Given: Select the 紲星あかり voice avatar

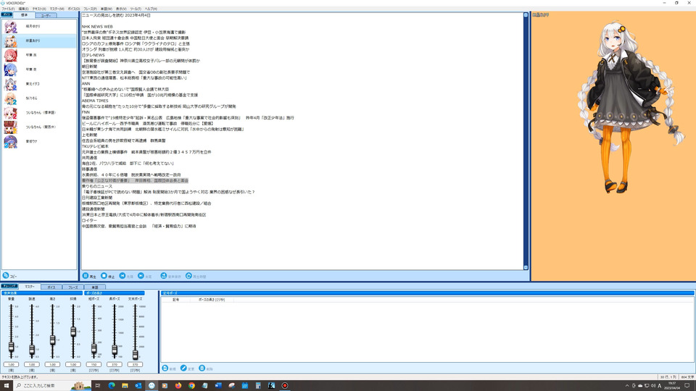Looking at the screenshot, I should pos(11,41).
